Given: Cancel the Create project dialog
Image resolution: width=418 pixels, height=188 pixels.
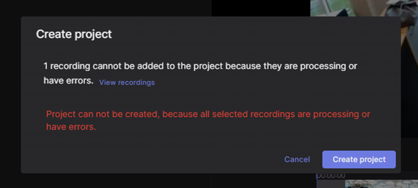Looking at the screenshot, I should [x=297, y=159].
